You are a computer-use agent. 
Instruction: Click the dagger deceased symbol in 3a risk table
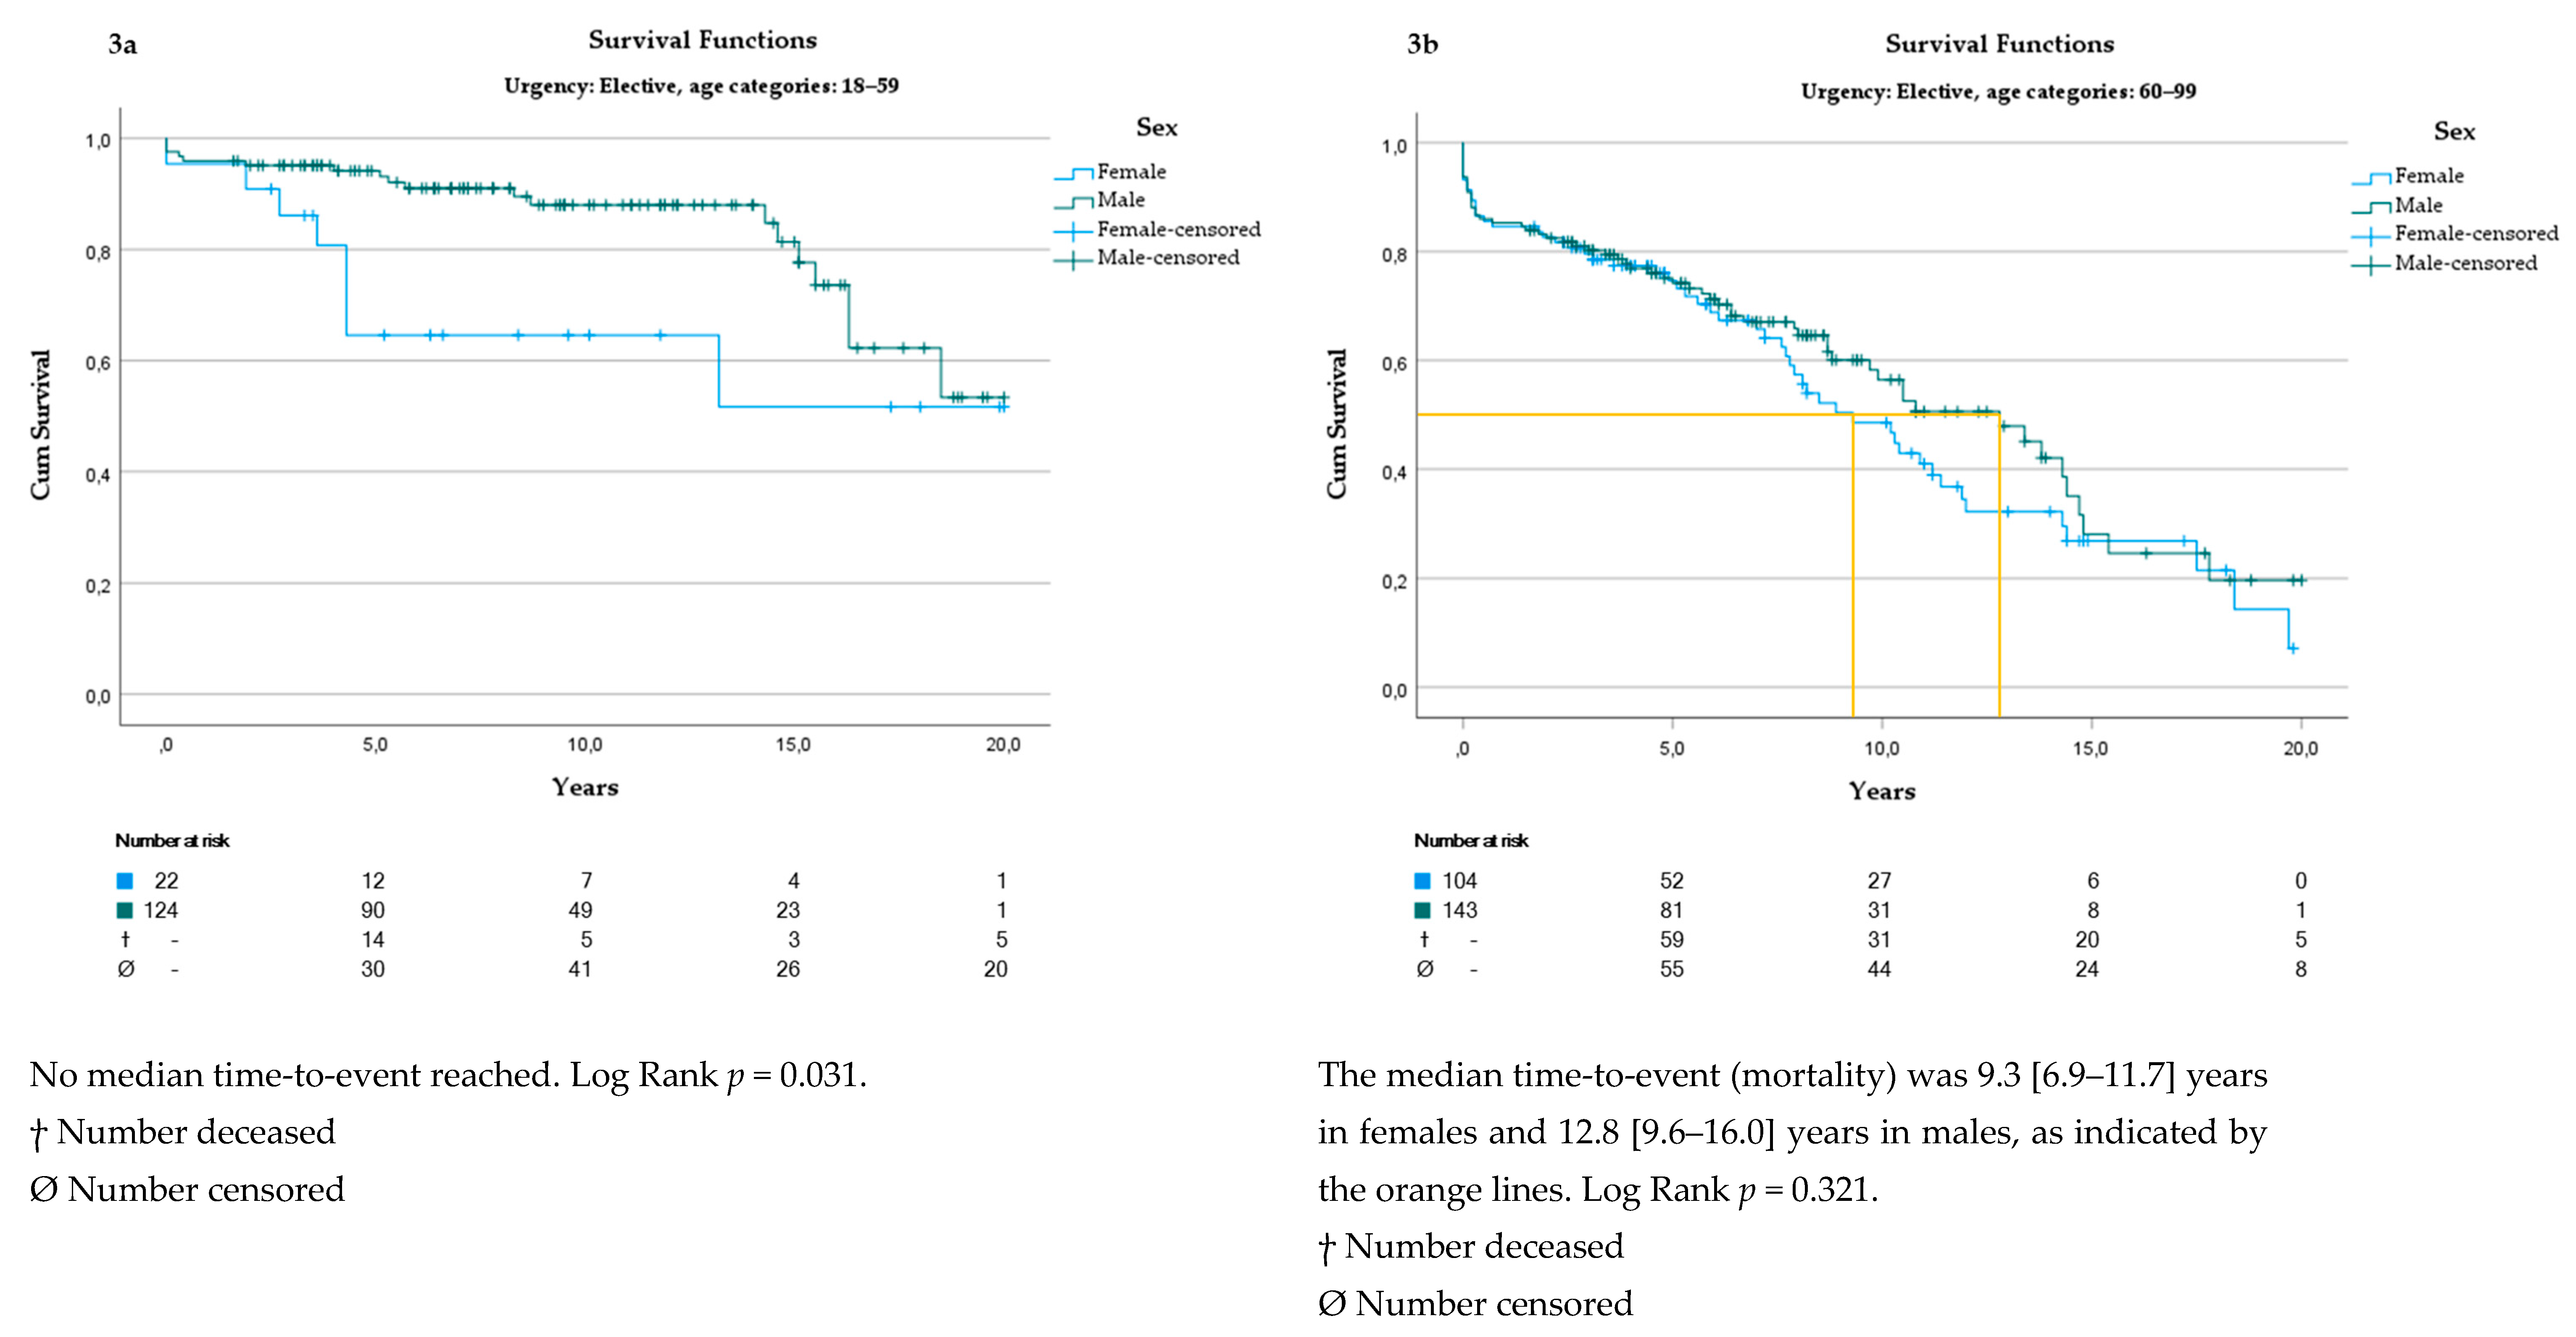(x=125, y=939)
